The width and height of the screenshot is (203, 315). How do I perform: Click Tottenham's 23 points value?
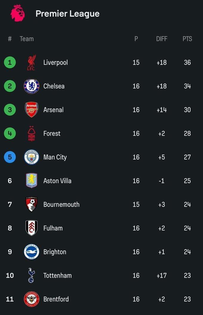coord(187,275)
